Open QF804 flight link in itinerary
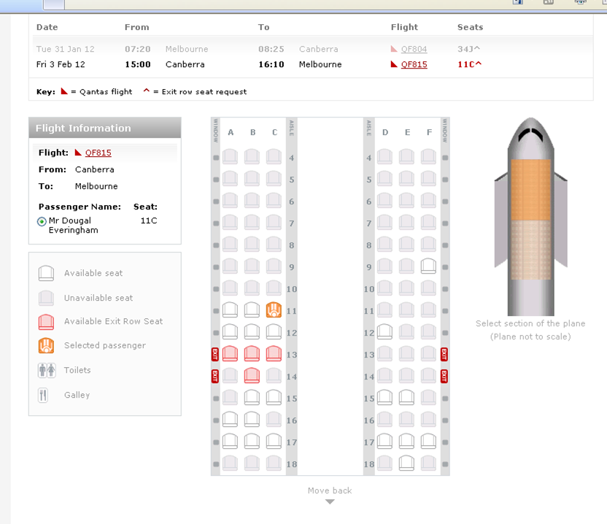The width and height of the screenshot is (607, 524). 414,50
